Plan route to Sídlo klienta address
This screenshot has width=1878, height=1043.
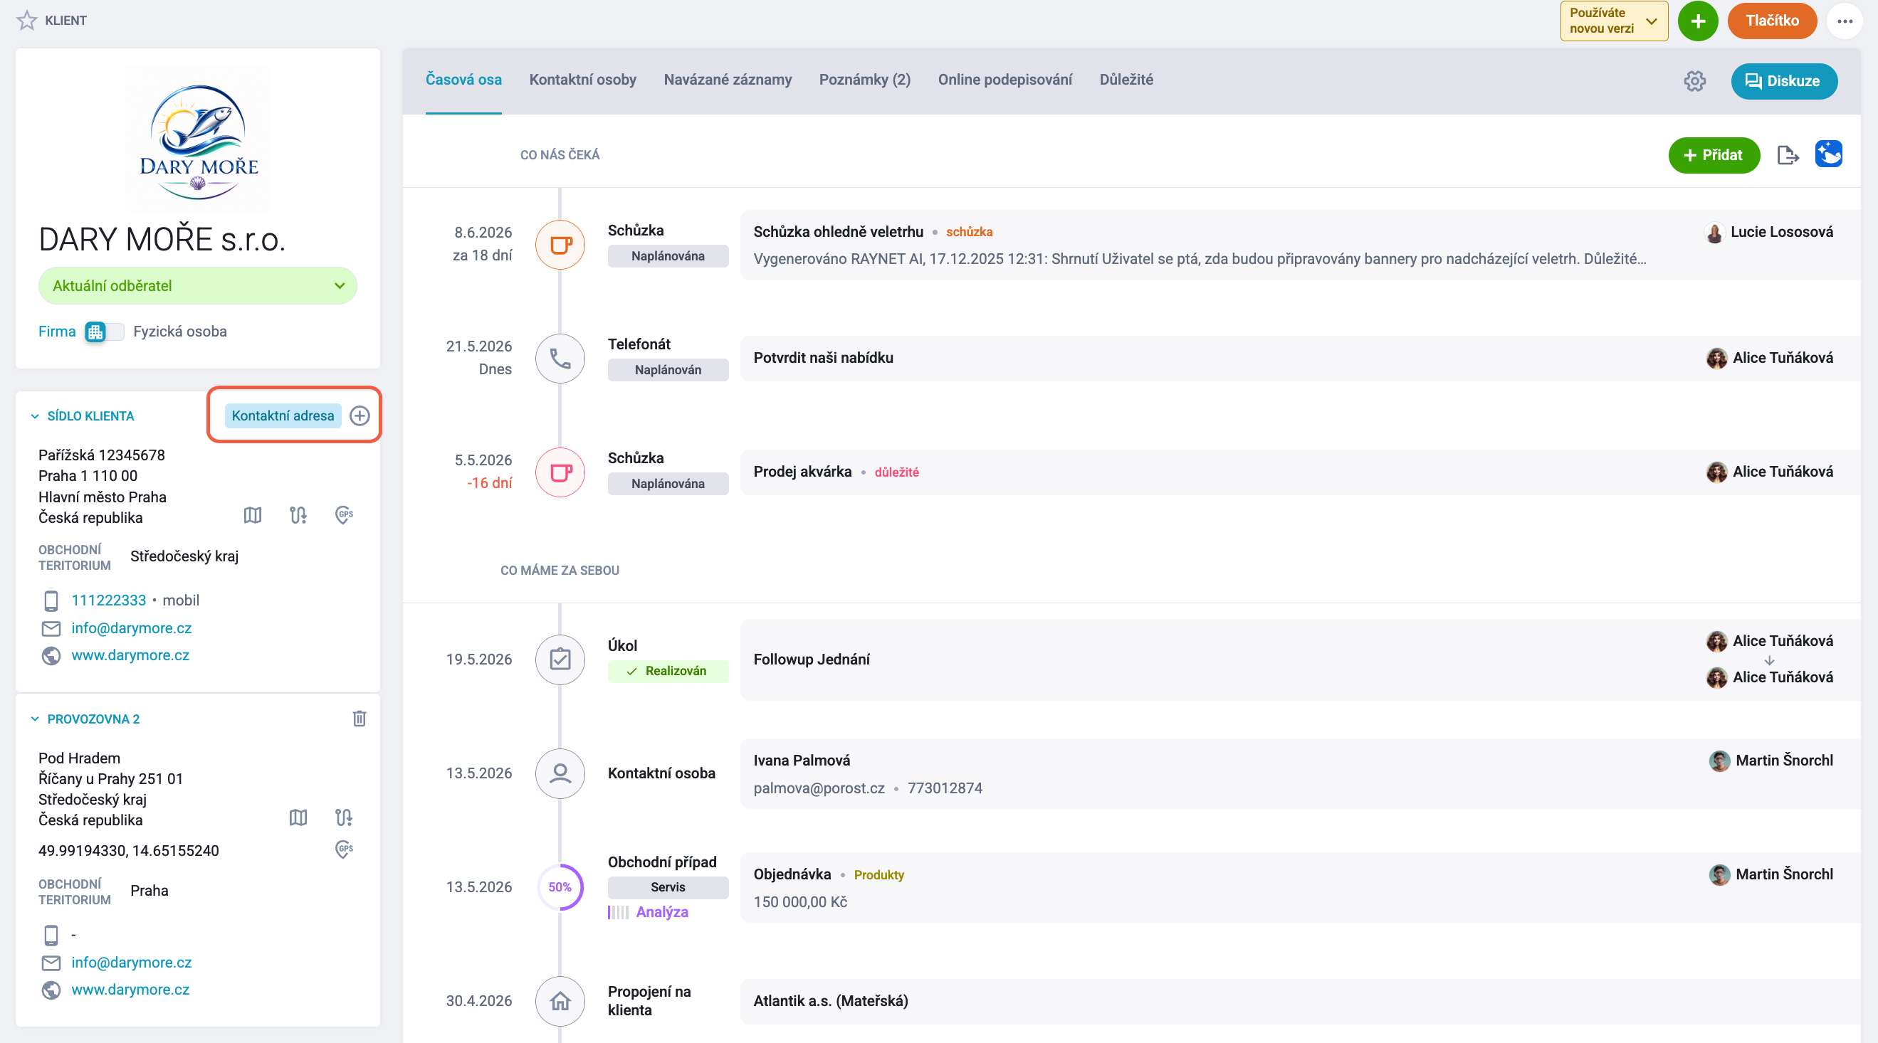(x=298, y=516)
